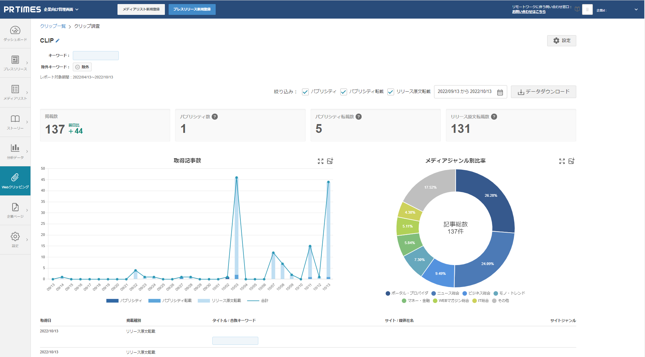
Task: Expand the Story submenu chevron
Action: point(27,122)
